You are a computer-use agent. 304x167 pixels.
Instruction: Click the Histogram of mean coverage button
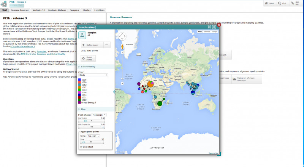point(247,79)
